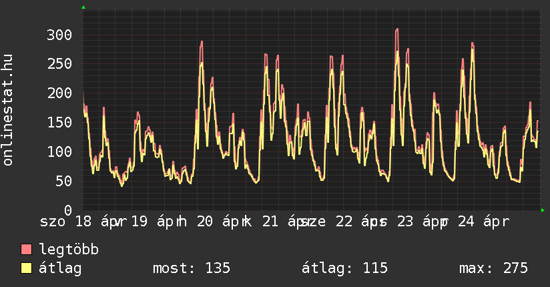
Task: Click the highest red peak above 300
Action: point(396,29)
